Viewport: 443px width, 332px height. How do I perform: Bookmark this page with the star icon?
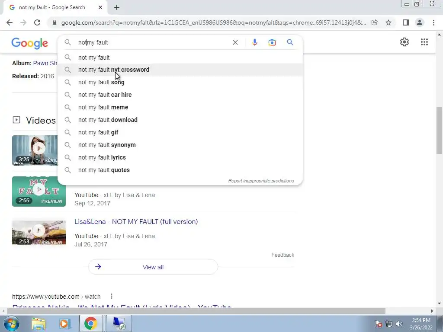coord(389,22)
